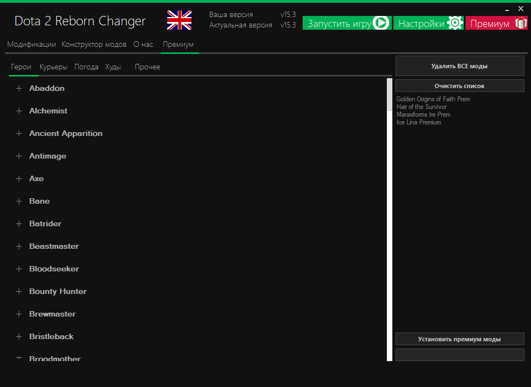Select the Alchemist hero name

pos(48,111)
